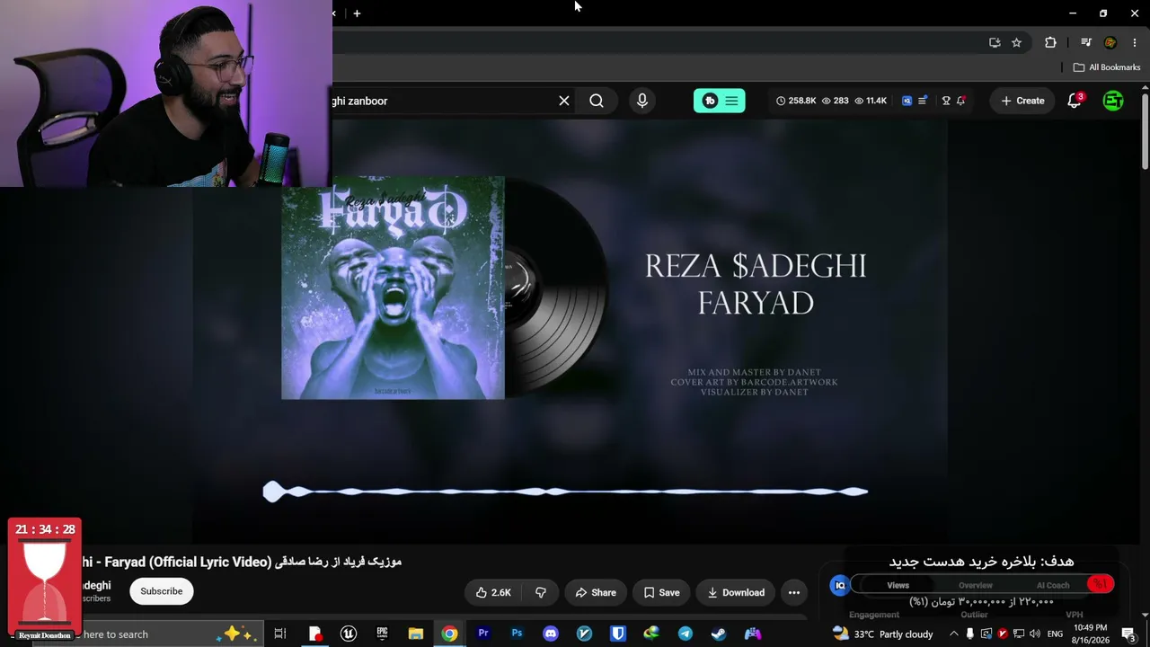Open the YouTube account avatar menu
This screenshot has height=647, width=1150.
point(1113,101)
